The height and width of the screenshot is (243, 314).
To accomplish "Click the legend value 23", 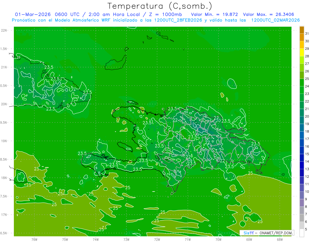I will pyautogui.click(x=307, y=94).
